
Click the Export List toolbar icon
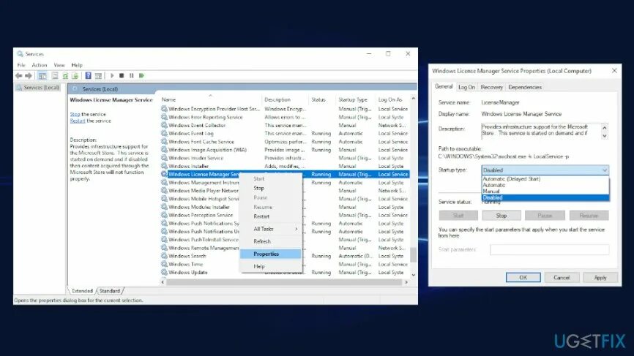(75, 75)
